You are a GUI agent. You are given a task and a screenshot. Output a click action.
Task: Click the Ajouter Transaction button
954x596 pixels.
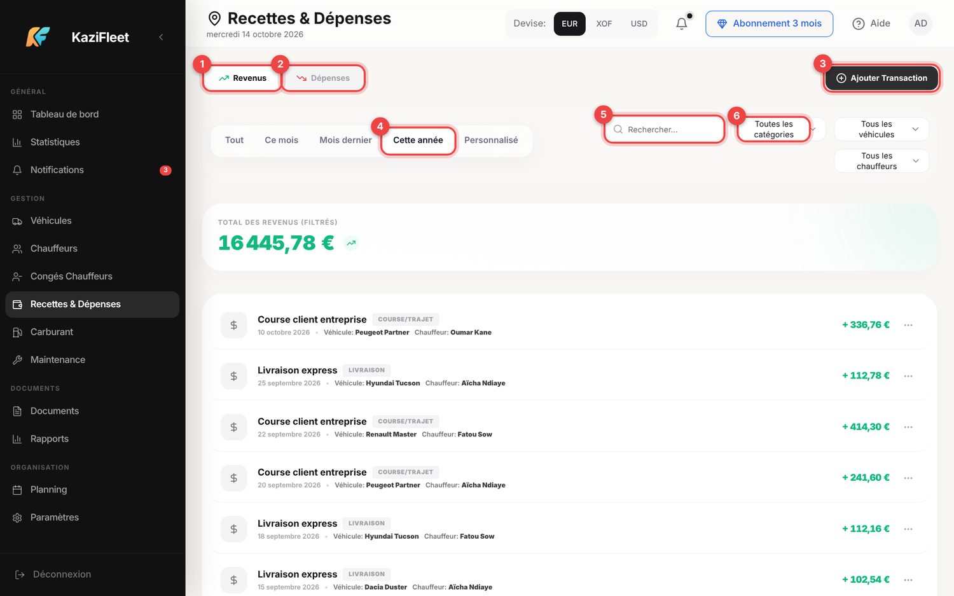click(x=881, y=78)
